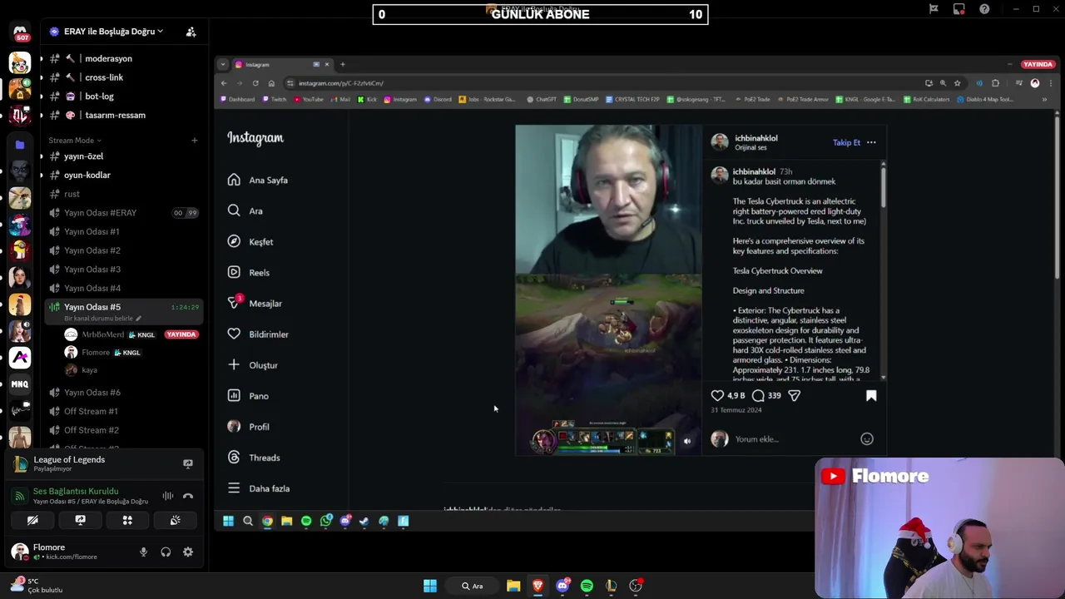Viewport: 1065px width, 599px height.
Task: Open Threads from Instagram sidebar
Action: (x=254, y=457)
